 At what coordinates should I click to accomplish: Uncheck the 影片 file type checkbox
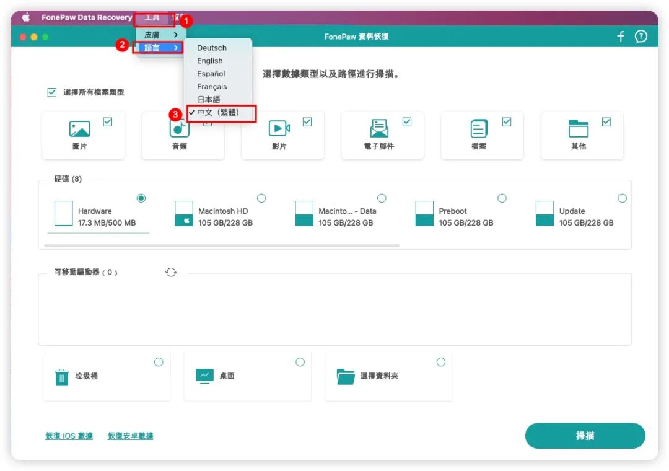tap(307, 122)
